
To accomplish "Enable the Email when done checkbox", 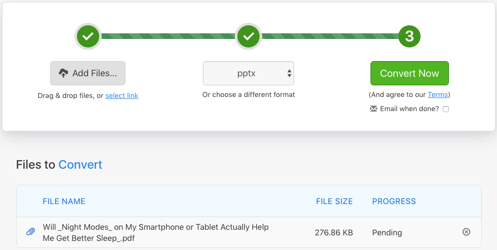I will click(x=446, y=109).
